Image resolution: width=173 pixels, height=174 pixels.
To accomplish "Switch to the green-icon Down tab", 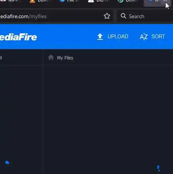I will click(x=128, y=1).
